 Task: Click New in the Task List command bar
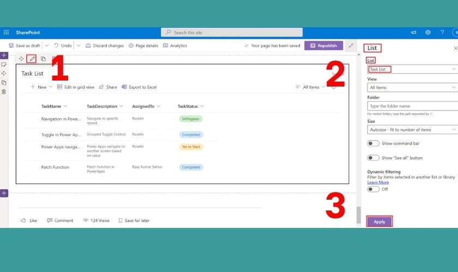pyautogui.click(x=39, y=87)
